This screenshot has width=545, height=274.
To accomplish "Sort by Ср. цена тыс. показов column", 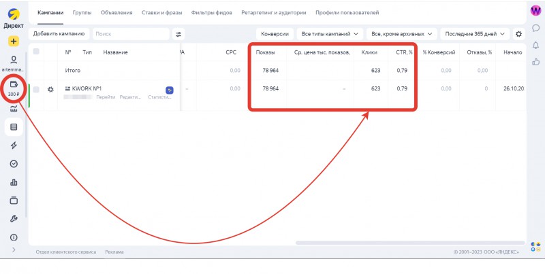I will pyautogui.click(x=322, y=52).
